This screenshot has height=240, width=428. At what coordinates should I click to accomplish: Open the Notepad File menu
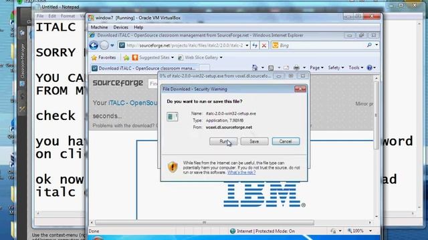40,16
